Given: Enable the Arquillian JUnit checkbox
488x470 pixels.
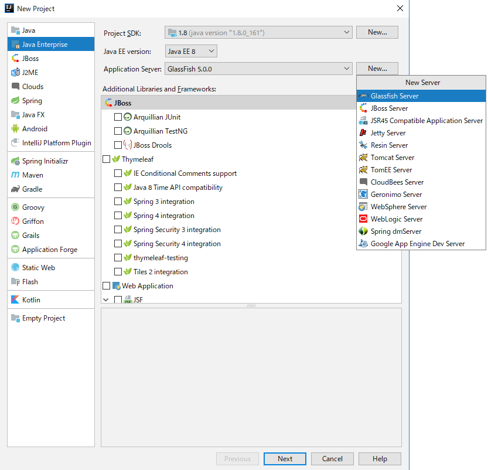Looking at the screenshot, I should (118, 117).
